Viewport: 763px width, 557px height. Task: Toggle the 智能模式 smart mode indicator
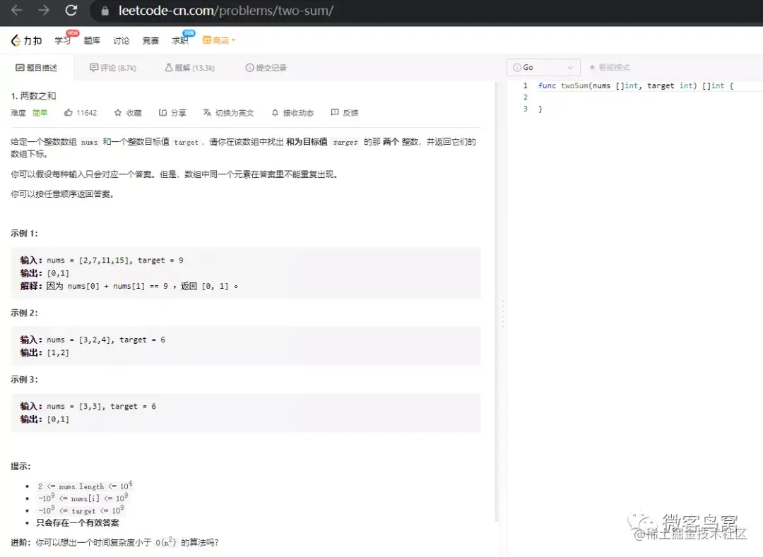click(610, 68)
